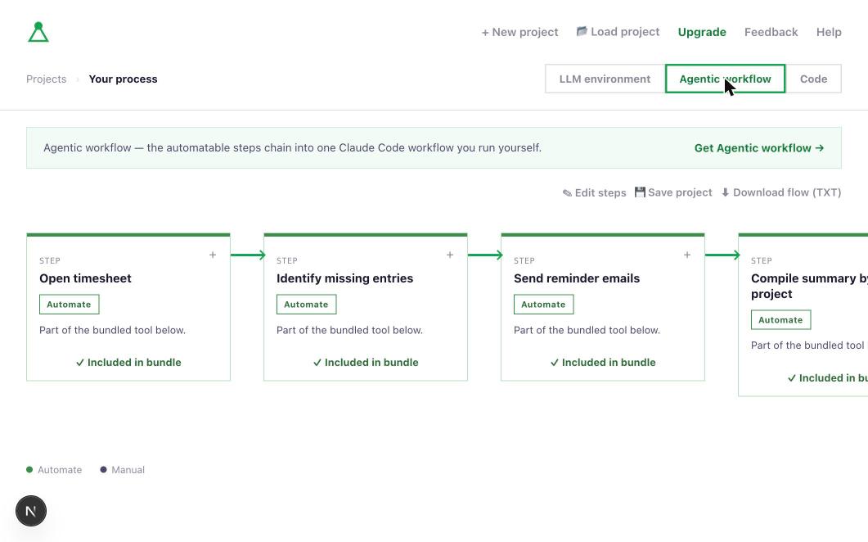868x542 pixels.
Task: Open the Help link
Action: (x=829, y=32)
